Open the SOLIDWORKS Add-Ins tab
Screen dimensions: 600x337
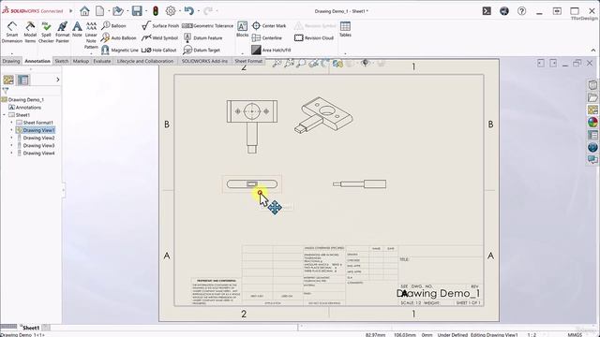click(204, 61)
